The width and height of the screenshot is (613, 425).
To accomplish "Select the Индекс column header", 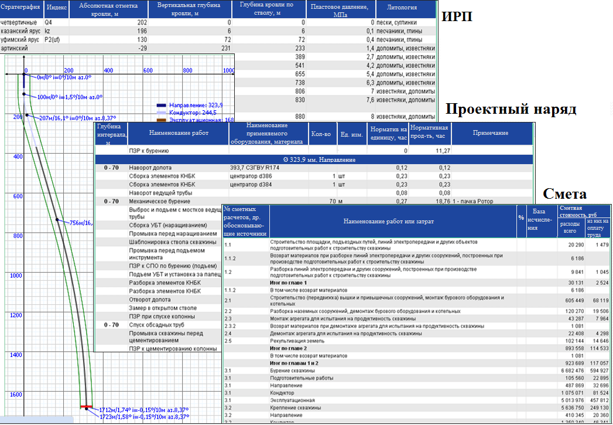I will (x=57, y=9).
